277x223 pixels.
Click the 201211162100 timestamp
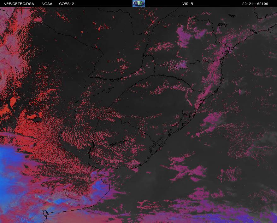click(x=255, y=4)
